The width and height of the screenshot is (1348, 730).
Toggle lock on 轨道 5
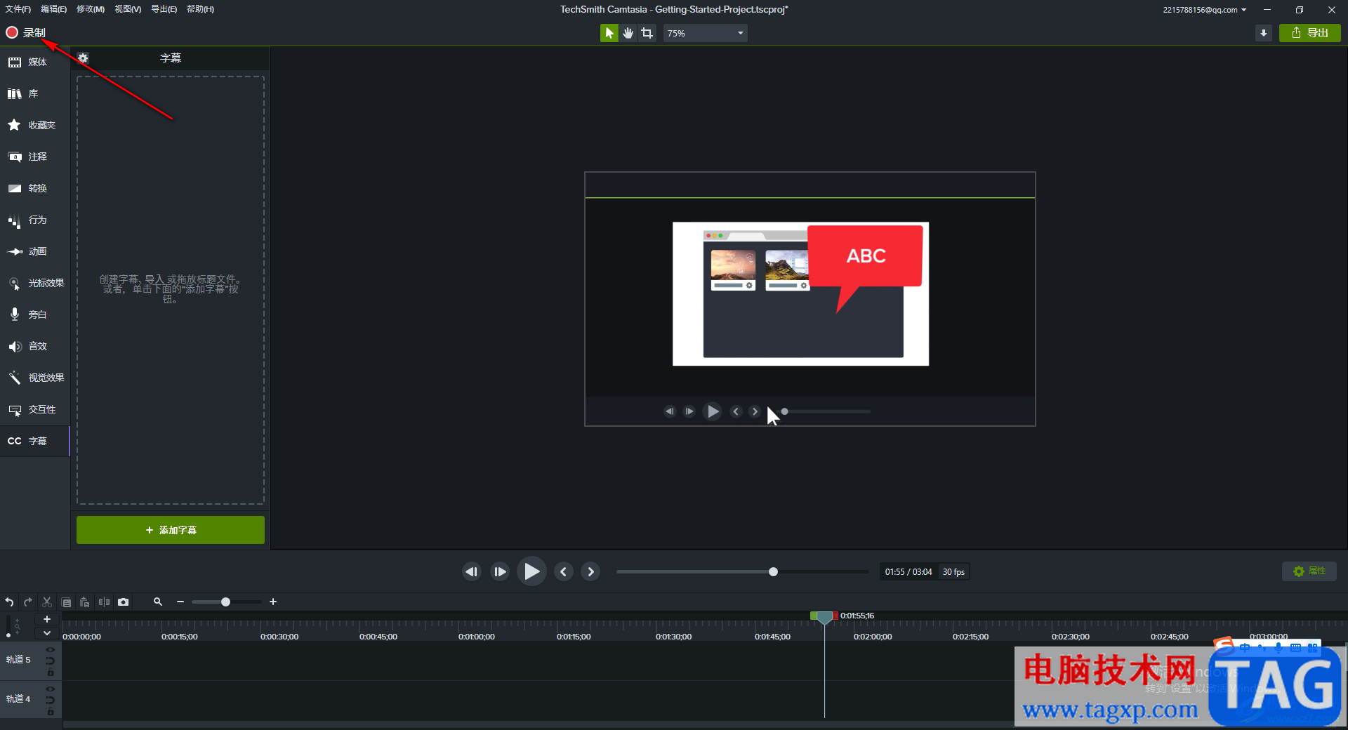(51, 672)
